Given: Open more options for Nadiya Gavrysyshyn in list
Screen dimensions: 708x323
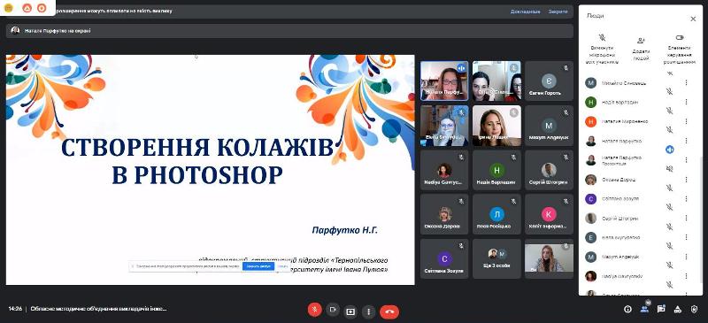Looking at the screenshot, I should pyautogui.click(x=687, y=276).
